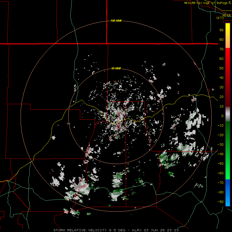The image size is (232, 232).
Task: Click the 60 knot scale label
Action: point(221,59)
